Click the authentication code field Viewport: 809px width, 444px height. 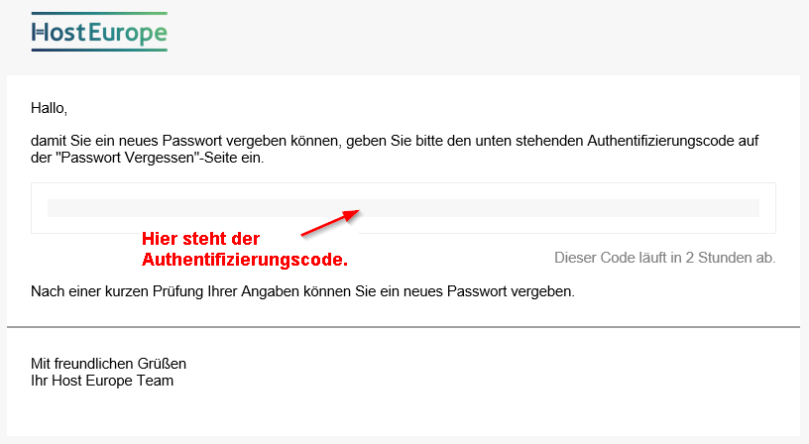pos(403,208)
